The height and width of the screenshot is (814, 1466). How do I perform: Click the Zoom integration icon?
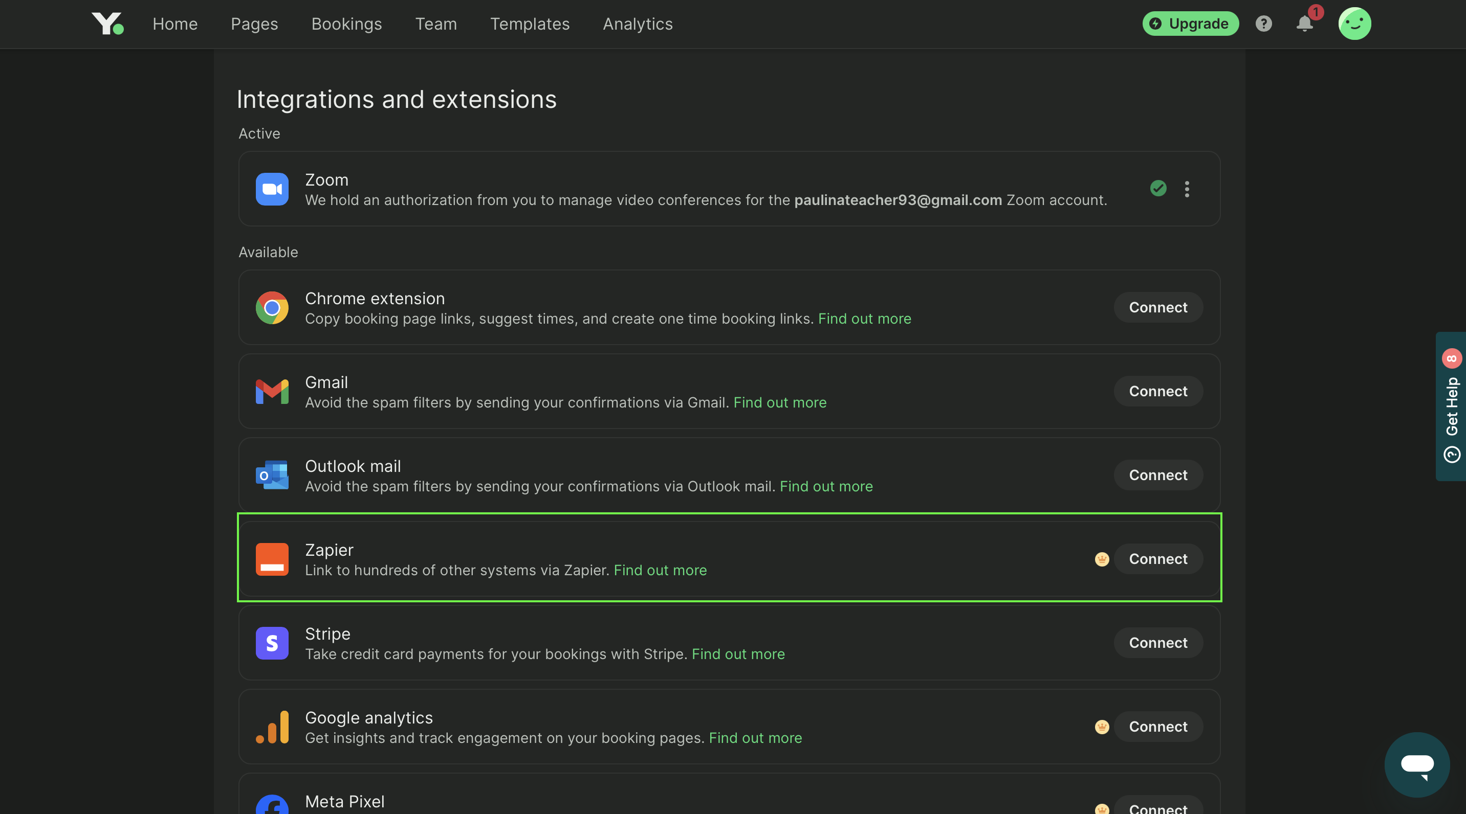pos(272,189)
